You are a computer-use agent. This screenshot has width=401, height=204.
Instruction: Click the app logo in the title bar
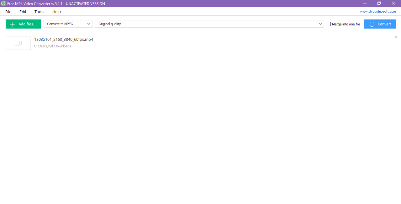(x=3, y=3)
